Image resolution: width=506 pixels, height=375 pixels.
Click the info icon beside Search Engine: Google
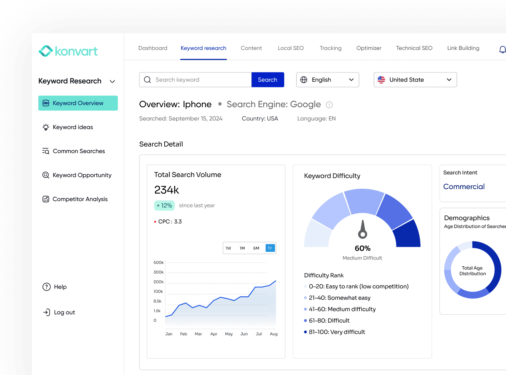pyautogui.click(x=329, y=105)
